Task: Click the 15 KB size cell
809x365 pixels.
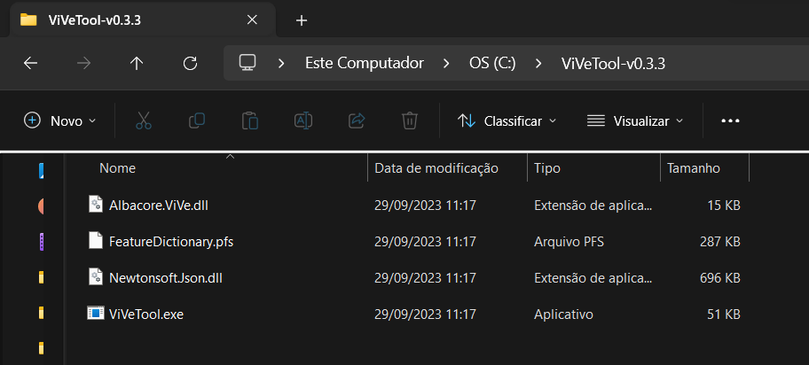Action: [724, 206]
